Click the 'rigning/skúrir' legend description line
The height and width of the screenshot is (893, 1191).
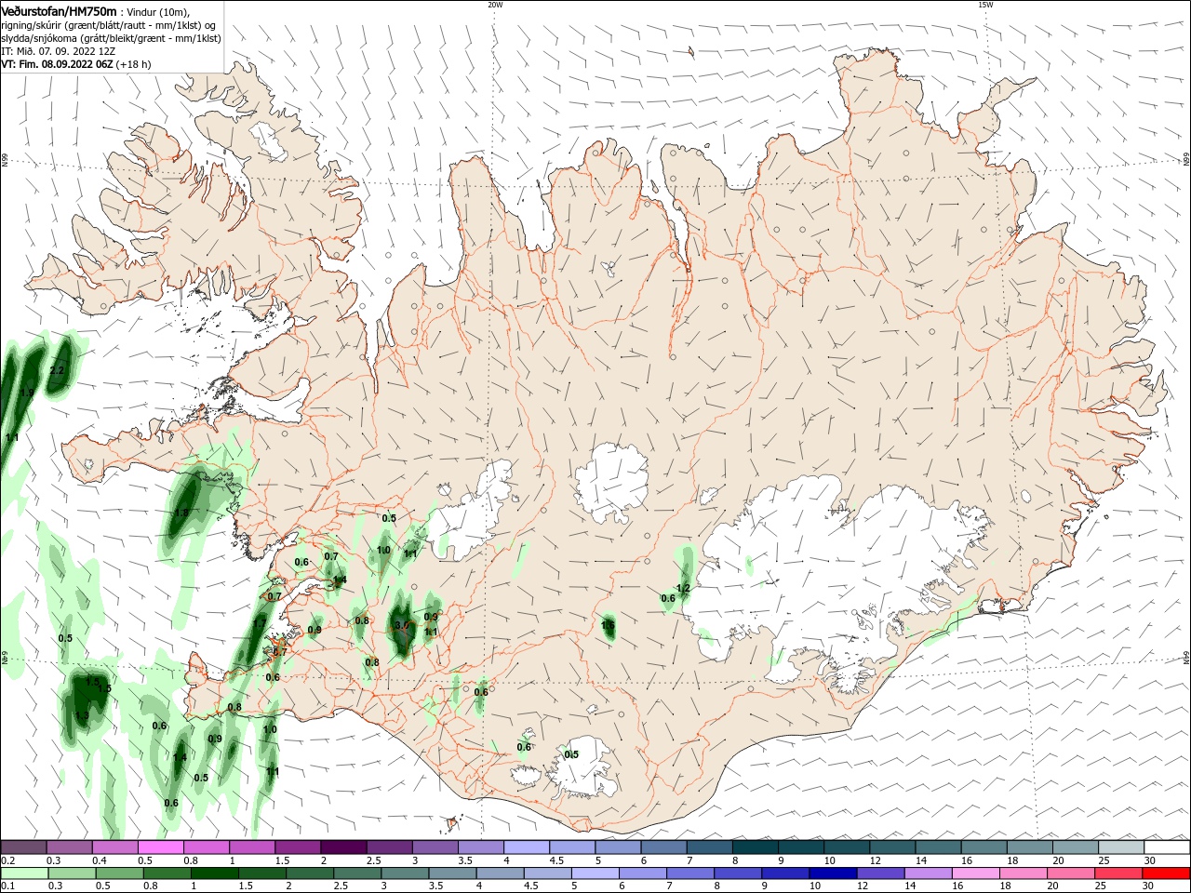[x=110, y=24]
